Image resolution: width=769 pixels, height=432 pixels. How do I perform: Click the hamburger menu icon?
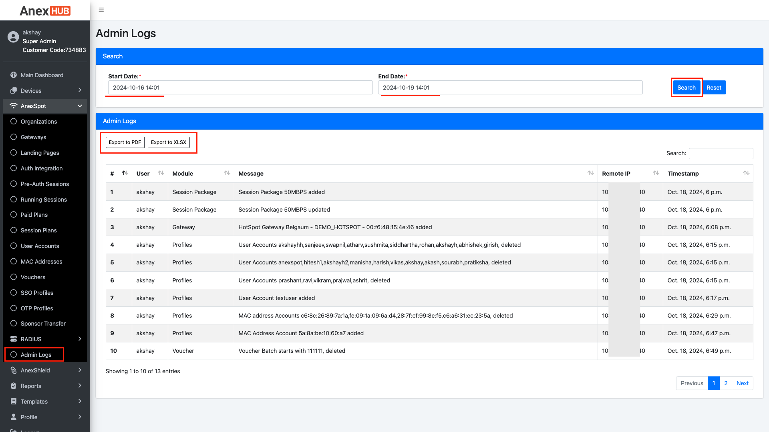click(101, 10)
